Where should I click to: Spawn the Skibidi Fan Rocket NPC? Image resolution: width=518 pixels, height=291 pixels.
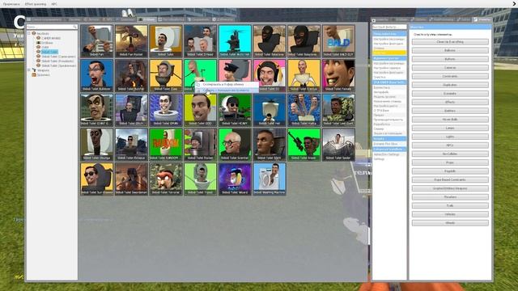tap(131, 41)
